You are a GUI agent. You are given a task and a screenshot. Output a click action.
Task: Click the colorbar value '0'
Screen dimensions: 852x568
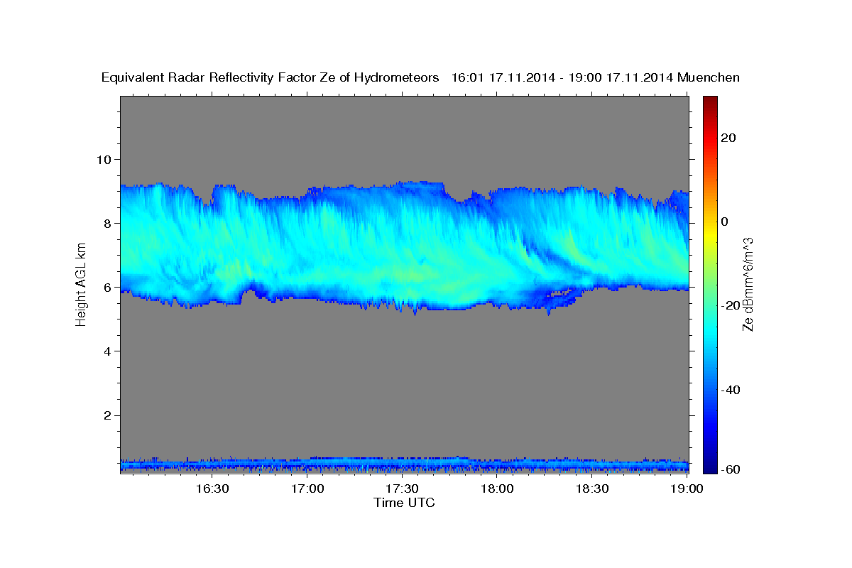[724, 222]
